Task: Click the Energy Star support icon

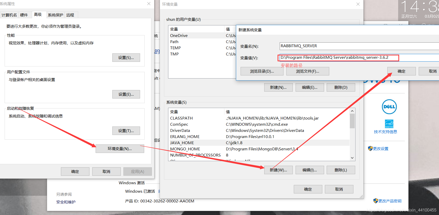Action: coord(389,124)
